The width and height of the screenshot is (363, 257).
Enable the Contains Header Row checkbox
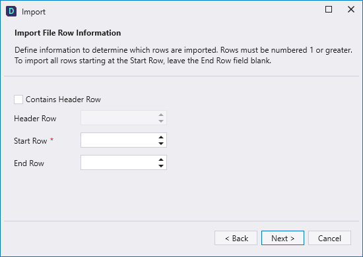click(x=18, y=100)
